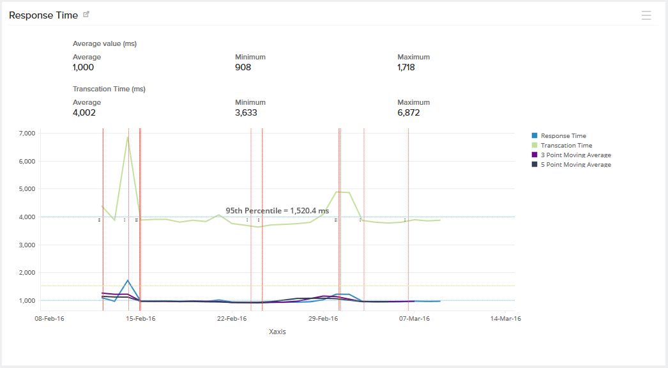Click the 95th Percentile annotation label
Image resolution: width=668 pixels, height=368 pixels.
click(277, 210)
